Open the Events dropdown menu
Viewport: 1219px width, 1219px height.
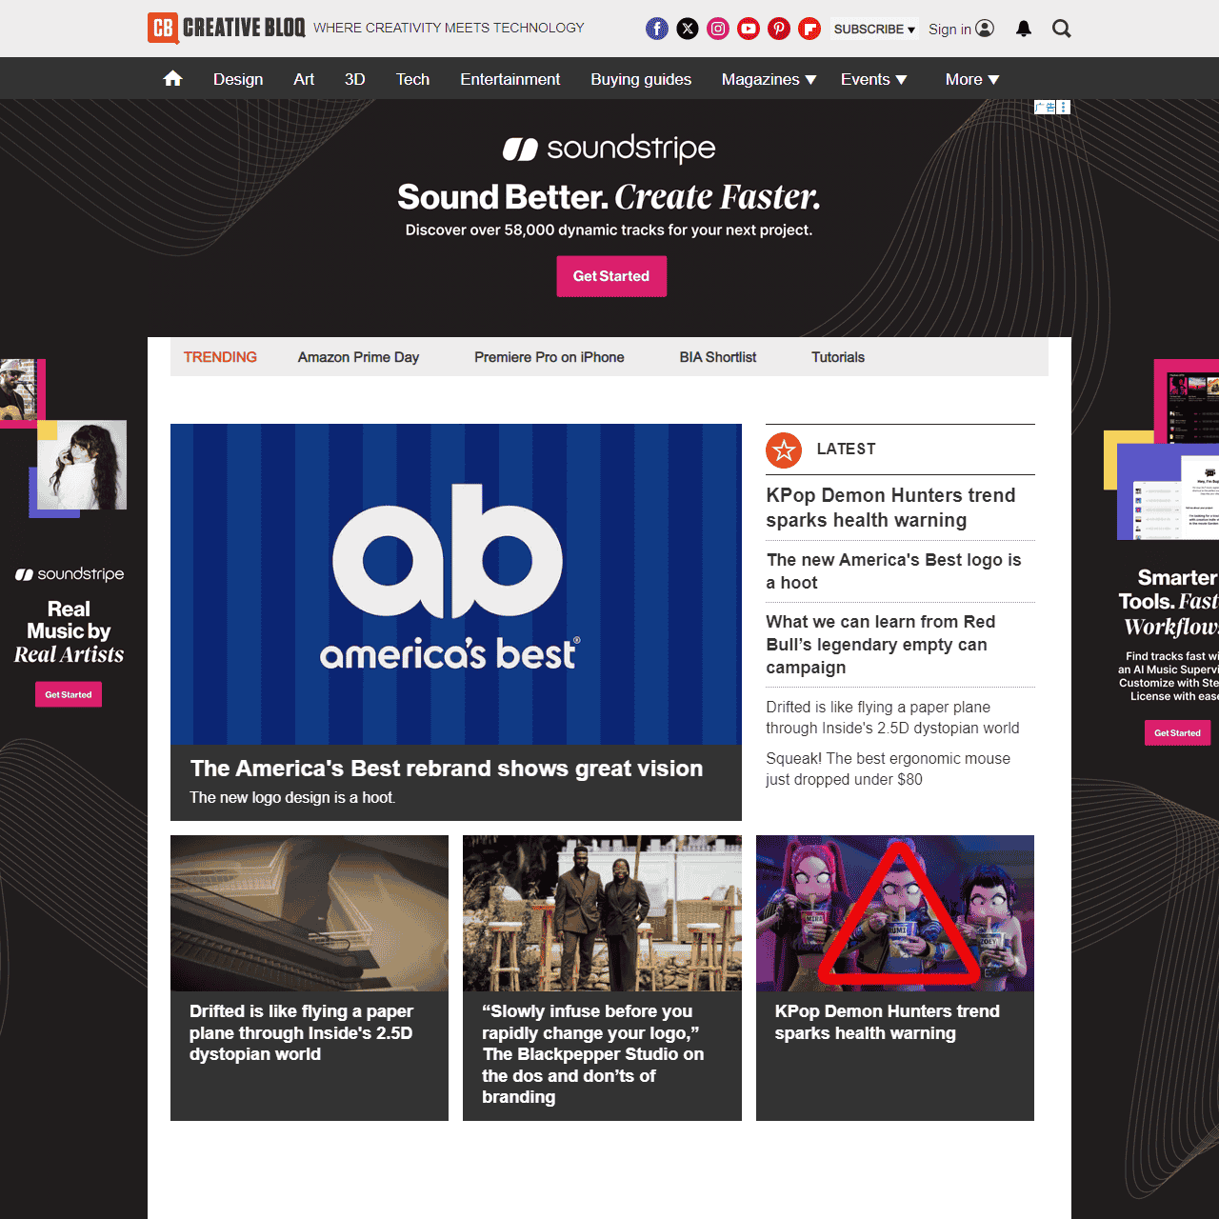873,79
